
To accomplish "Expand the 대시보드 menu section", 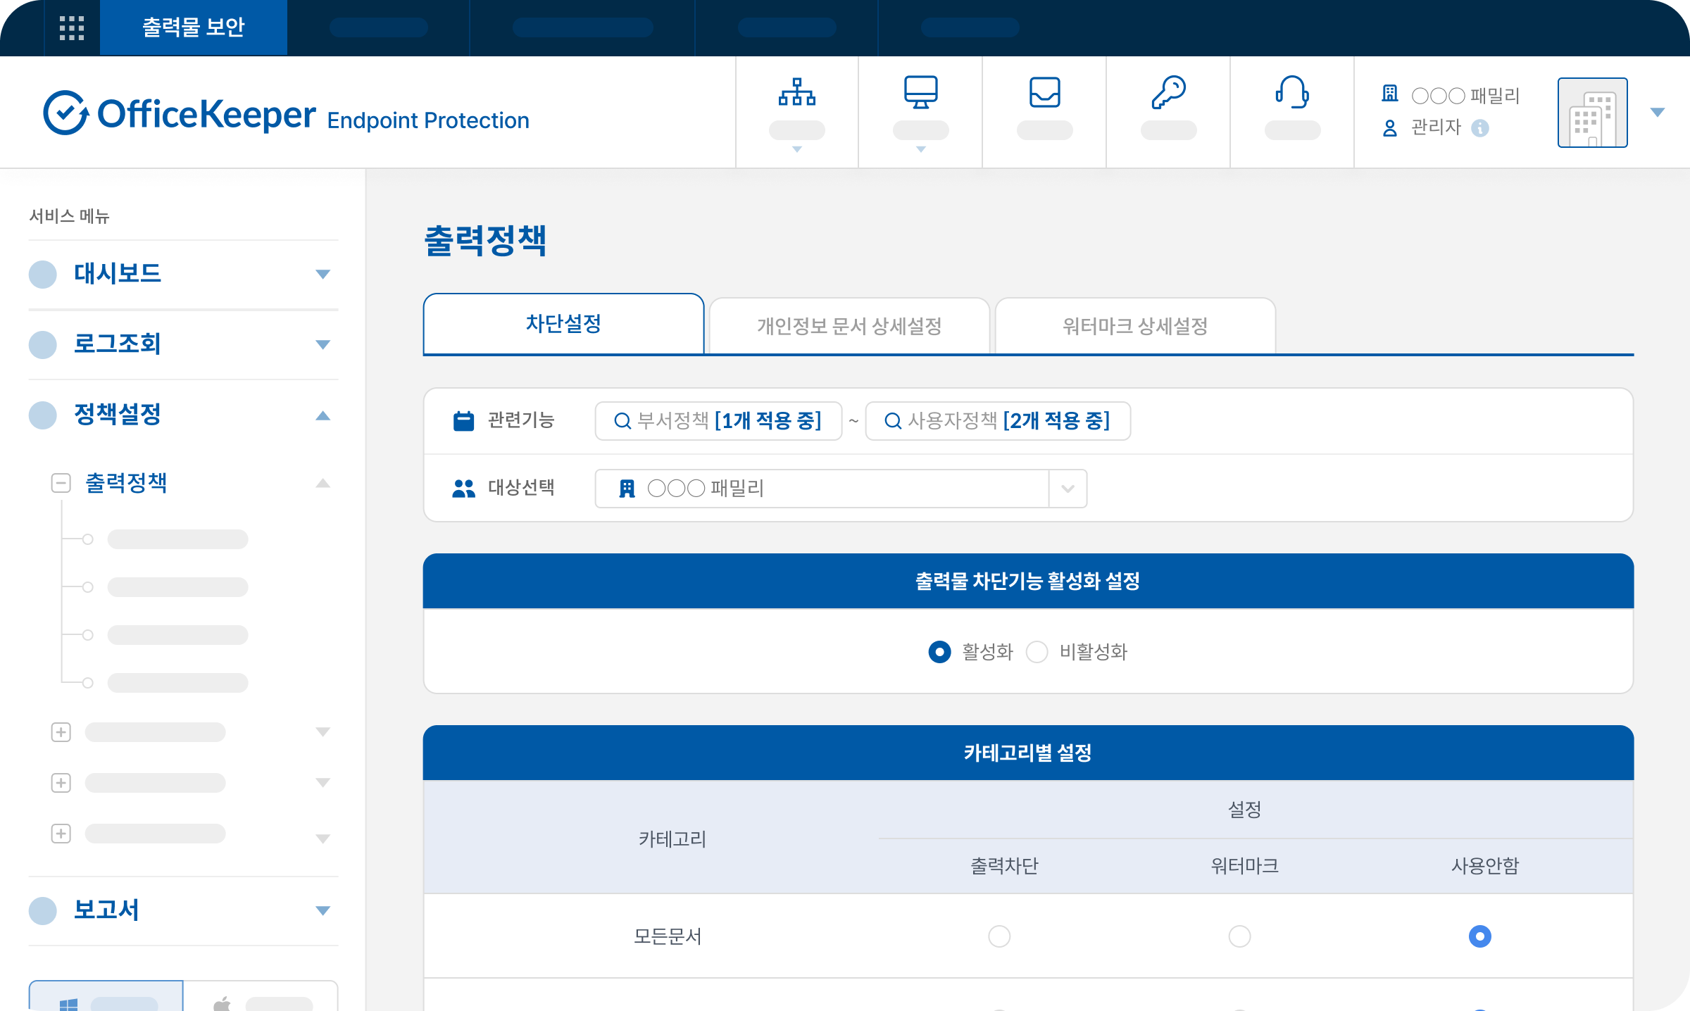I will [323, 274].
